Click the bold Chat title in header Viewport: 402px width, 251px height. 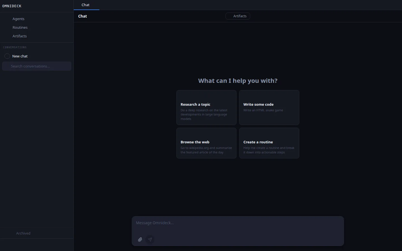pyautogui.click(x=82, y=16)
